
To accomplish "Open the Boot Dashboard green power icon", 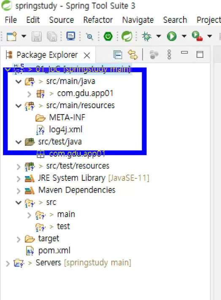I will pos(108,36).
